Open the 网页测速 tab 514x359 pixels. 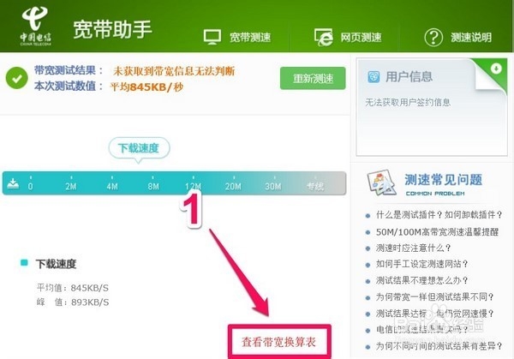(x=361, y=38)
